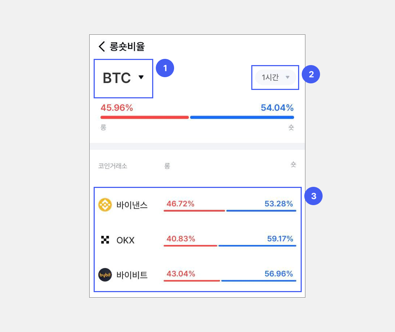Click annotation badge number 3
Screen dimensions: 395x332
tap(313, 196)
